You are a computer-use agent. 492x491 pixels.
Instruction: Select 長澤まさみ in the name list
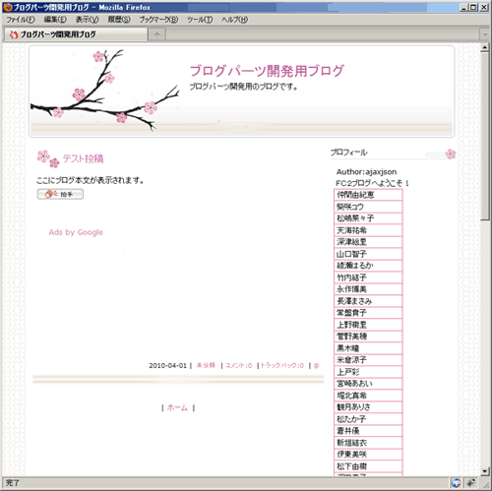click(368, 301)
